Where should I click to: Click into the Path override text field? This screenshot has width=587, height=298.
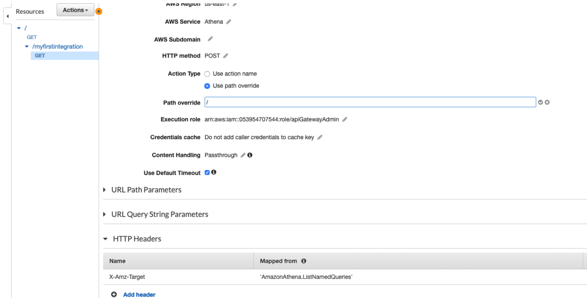(x=370, y=102)
